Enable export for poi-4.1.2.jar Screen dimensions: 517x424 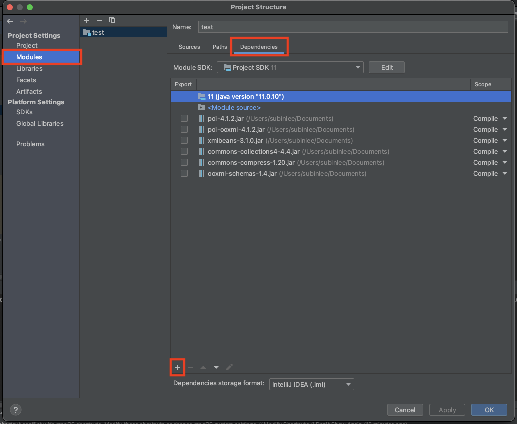pyautogui.click(x=184, y=118)
